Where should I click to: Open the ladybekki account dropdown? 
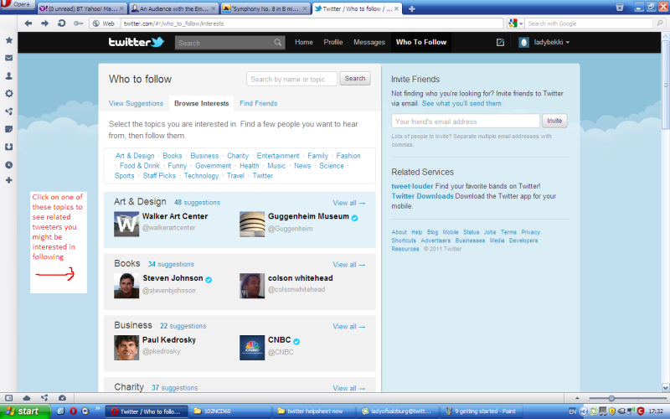544,43
